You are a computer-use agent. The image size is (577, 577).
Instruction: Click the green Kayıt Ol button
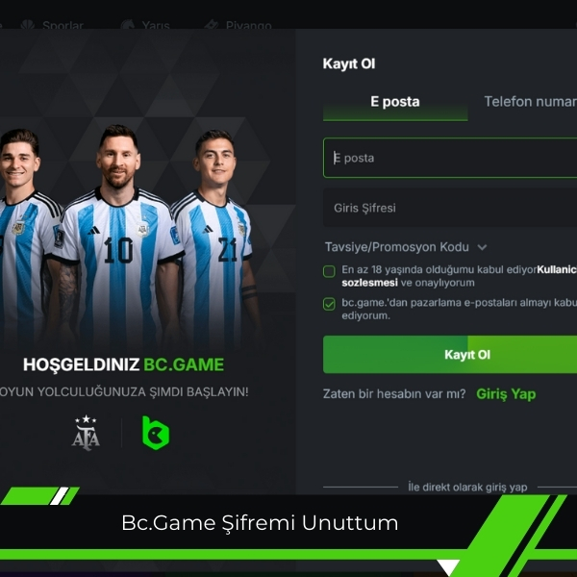pyautogui.click(x=450, y=354)
